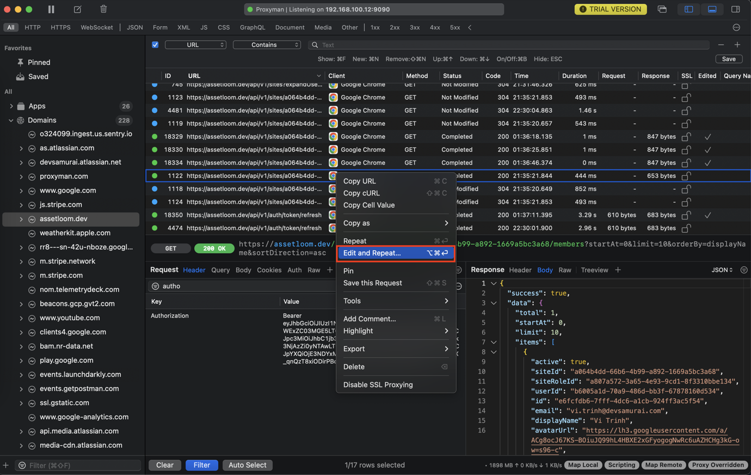The width and height of the screenshot is (751, 475).
Task: Open the more options circle in the filter bar
Action: pos(736,27)
